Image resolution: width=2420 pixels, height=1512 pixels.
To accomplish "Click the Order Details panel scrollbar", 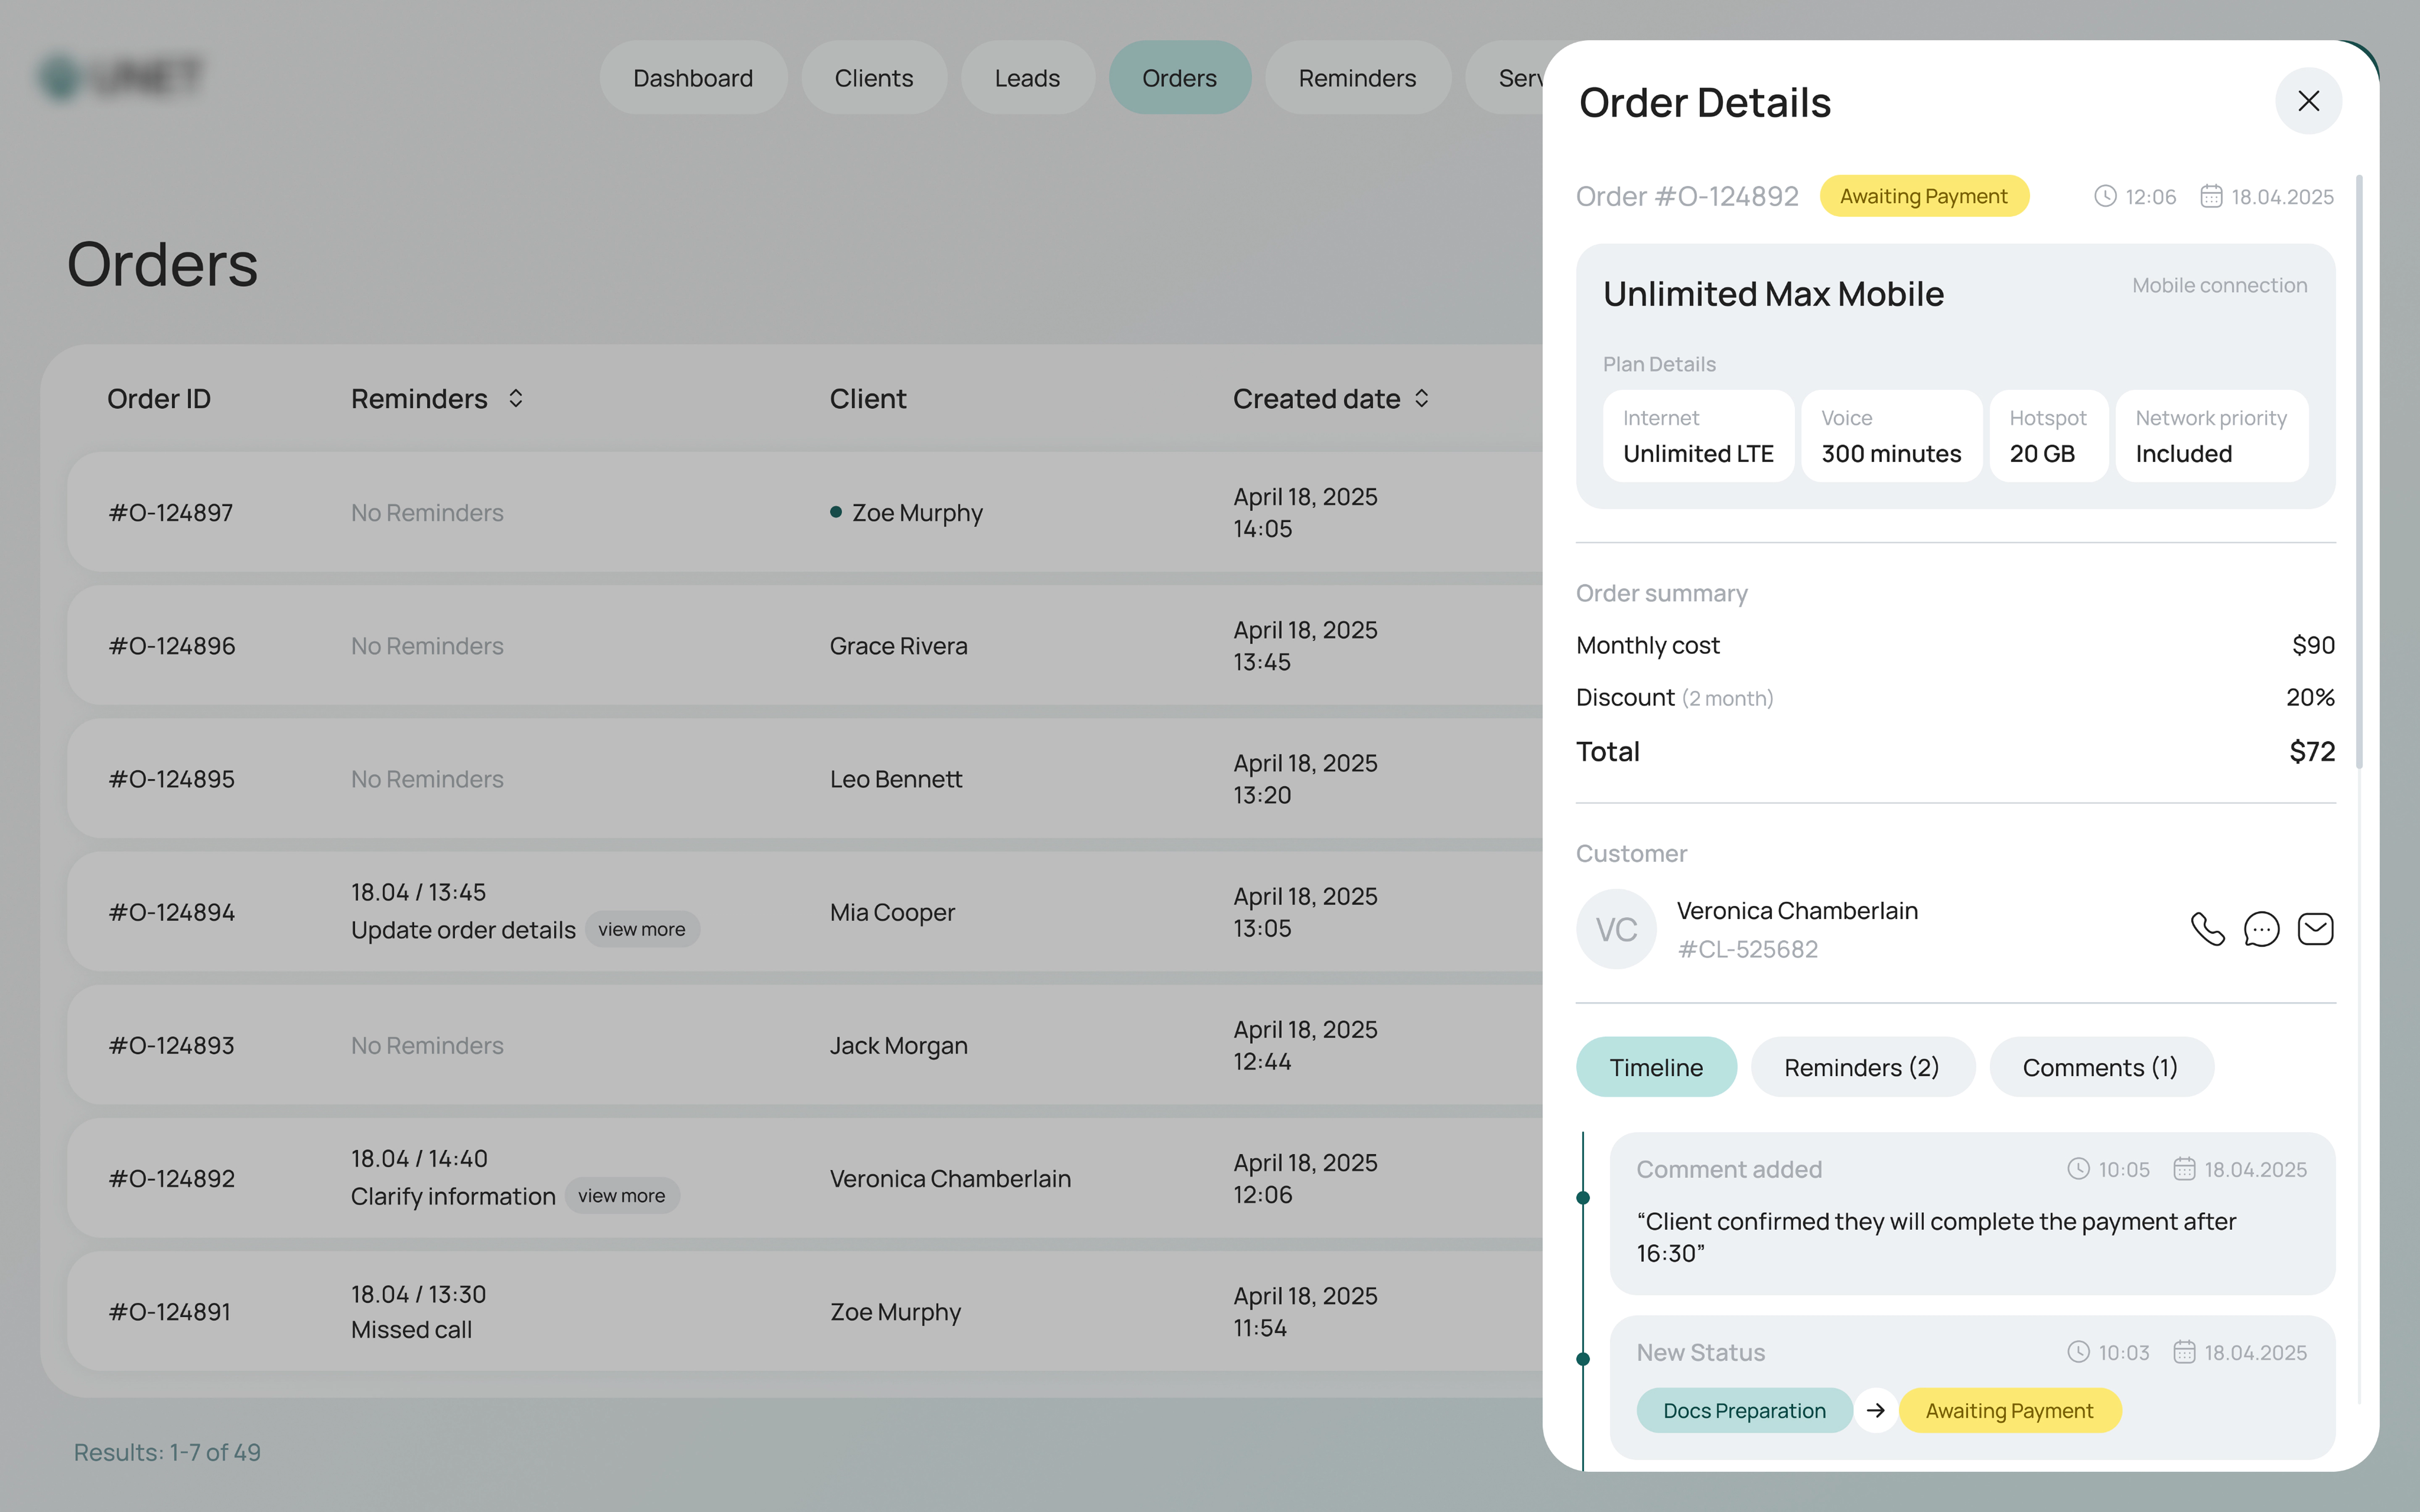I will point(2359,470).
